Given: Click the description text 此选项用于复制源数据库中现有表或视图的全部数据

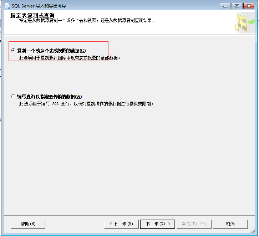Looking at the screenshot, I should click(x=70, y=58).
